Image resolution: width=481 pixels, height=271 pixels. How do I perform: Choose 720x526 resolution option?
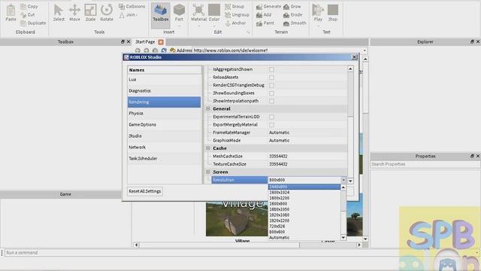pos(304,227)
